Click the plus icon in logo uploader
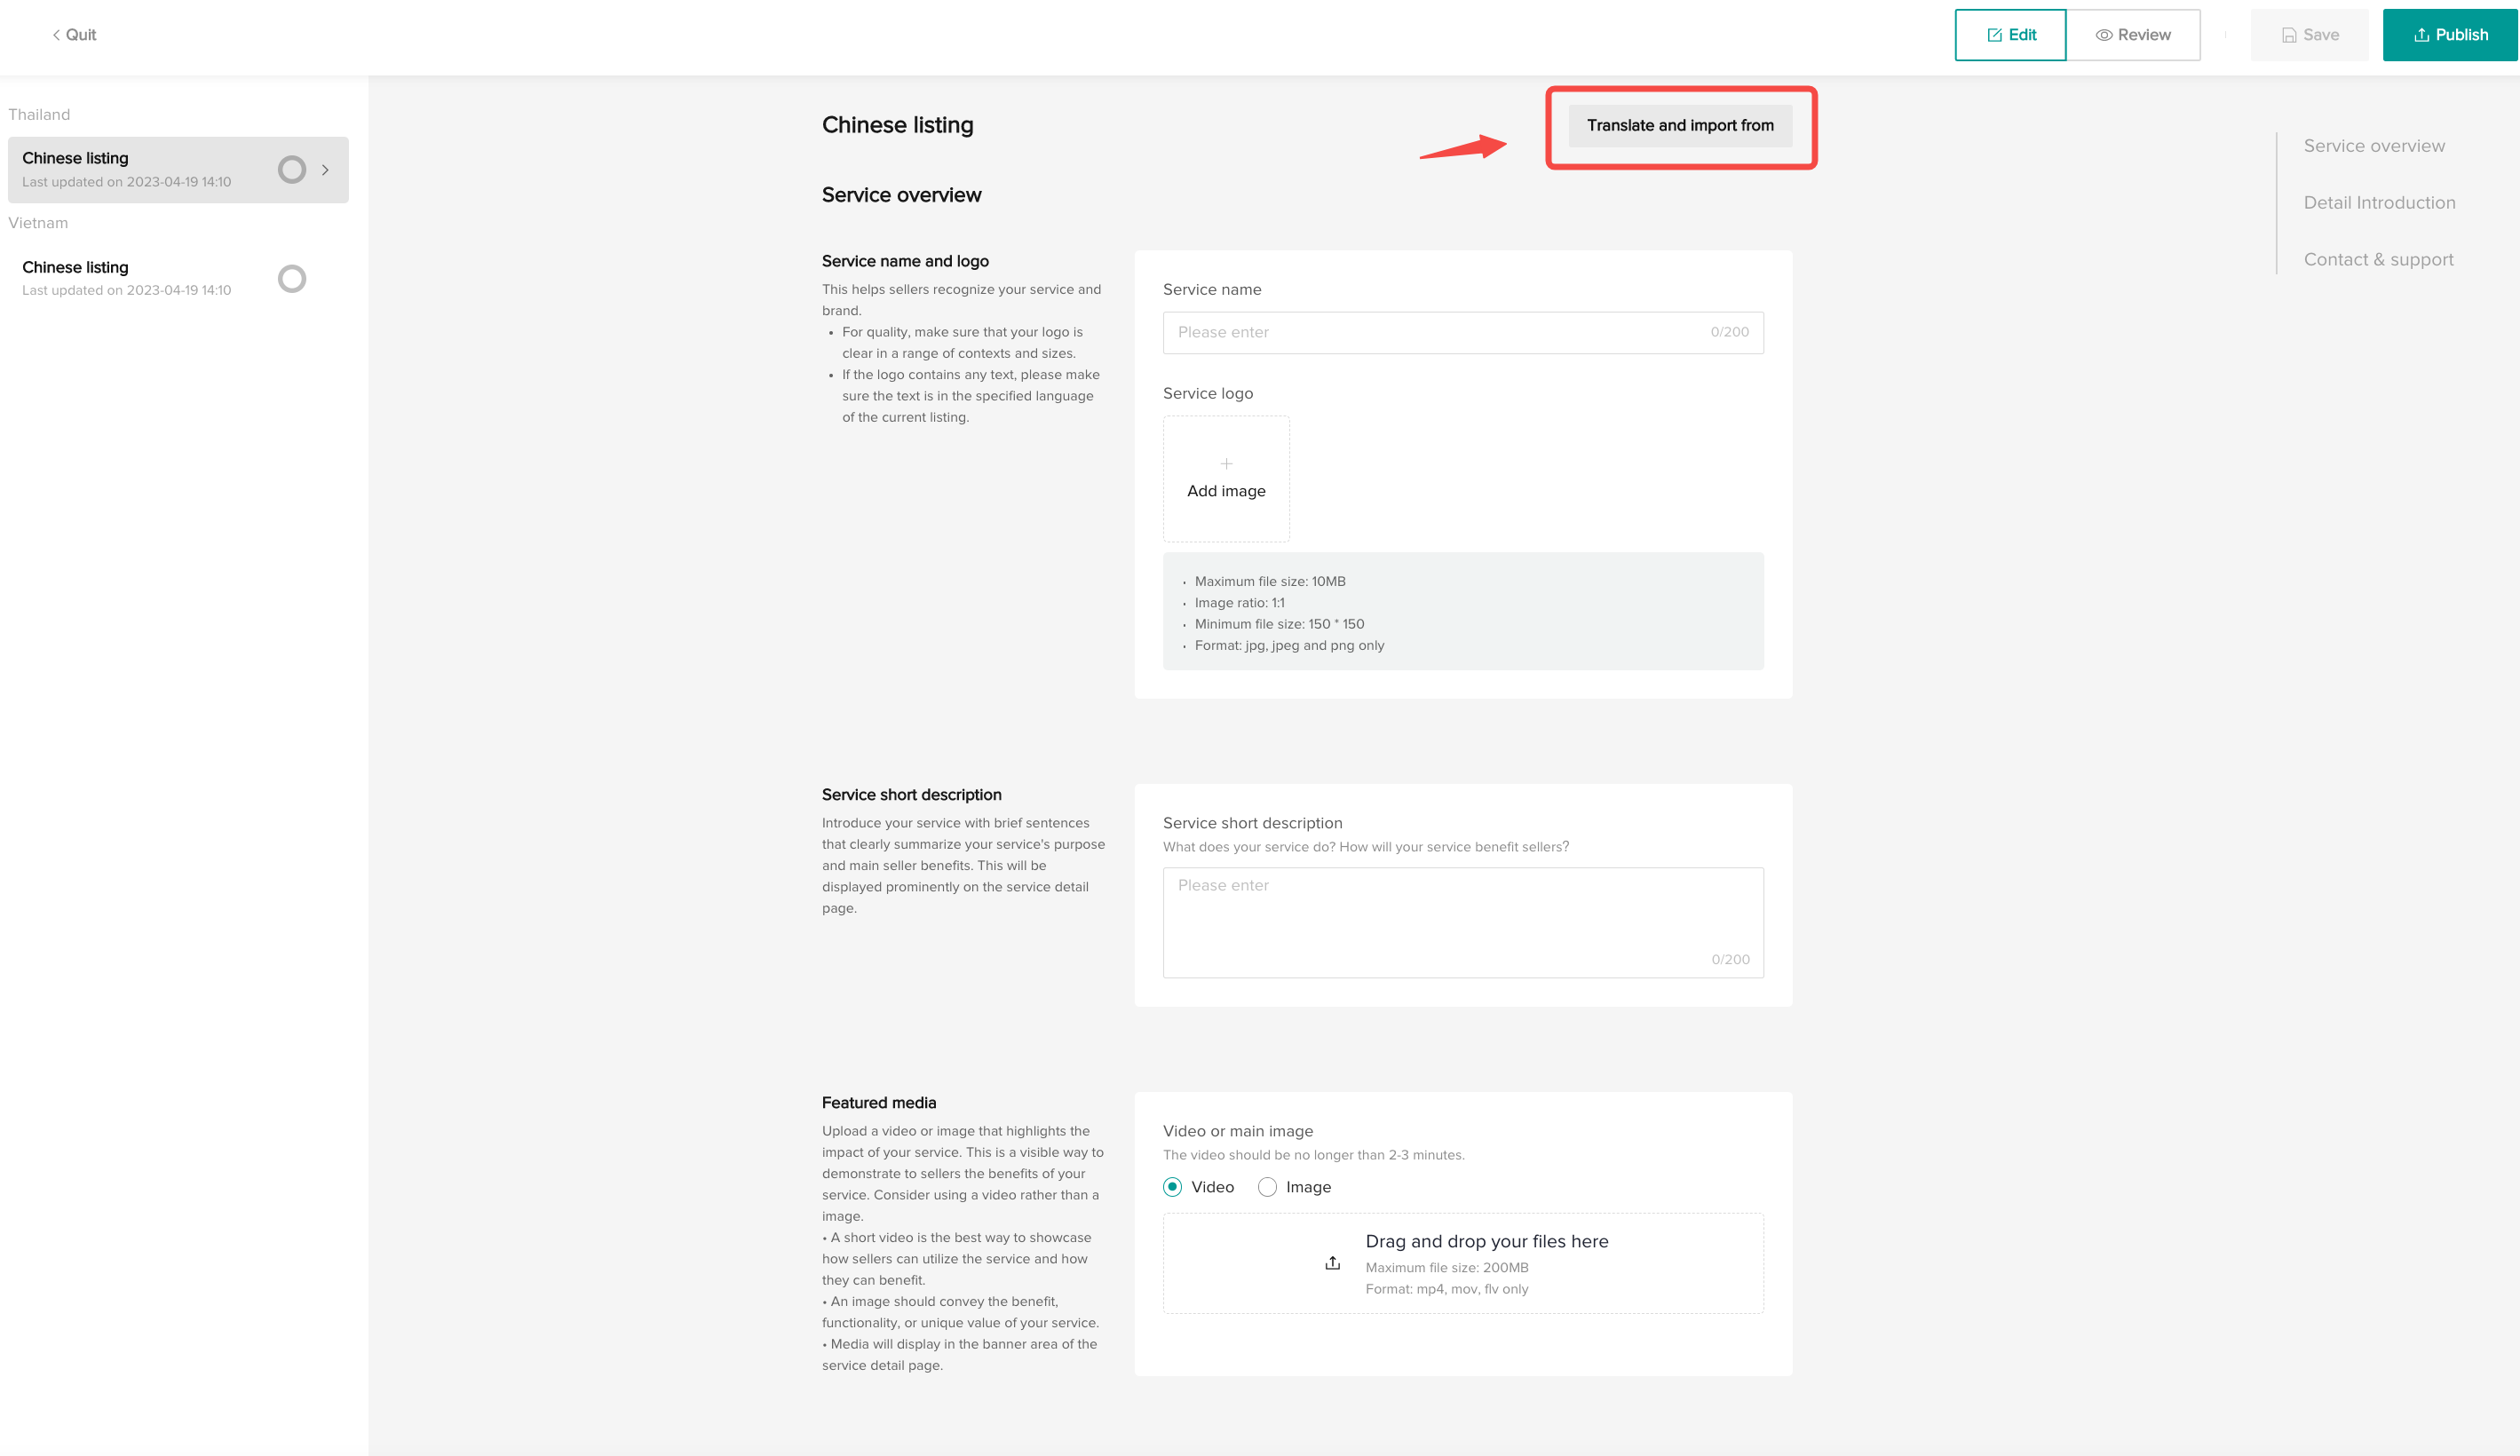 click(1226, 464)
